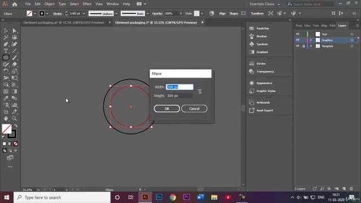Select the Artboard tool

[6, 112]
